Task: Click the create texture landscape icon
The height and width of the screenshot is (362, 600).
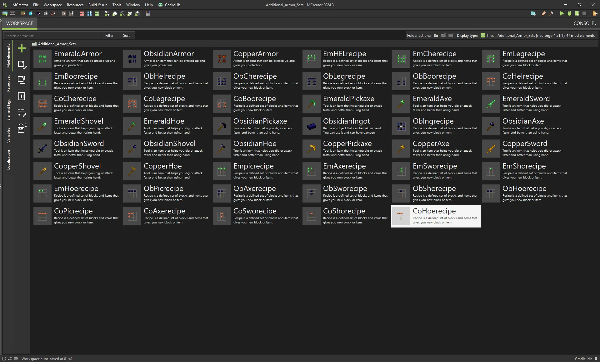Action: pyautogui.click(x=5, y=13)
